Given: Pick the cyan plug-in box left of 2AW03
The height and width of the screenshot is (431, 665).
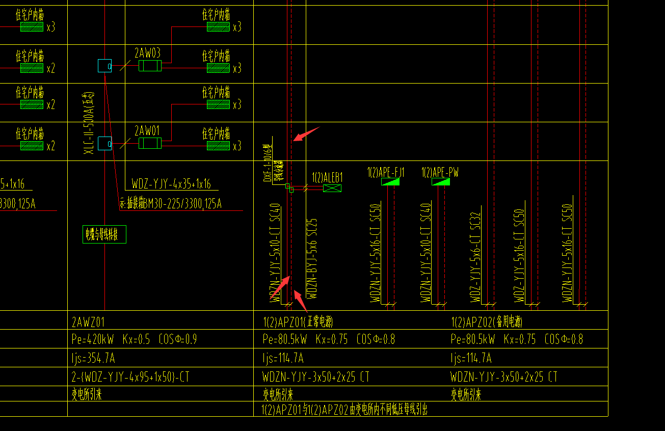Looking at the screenshot, I should (x=104, y=66).
